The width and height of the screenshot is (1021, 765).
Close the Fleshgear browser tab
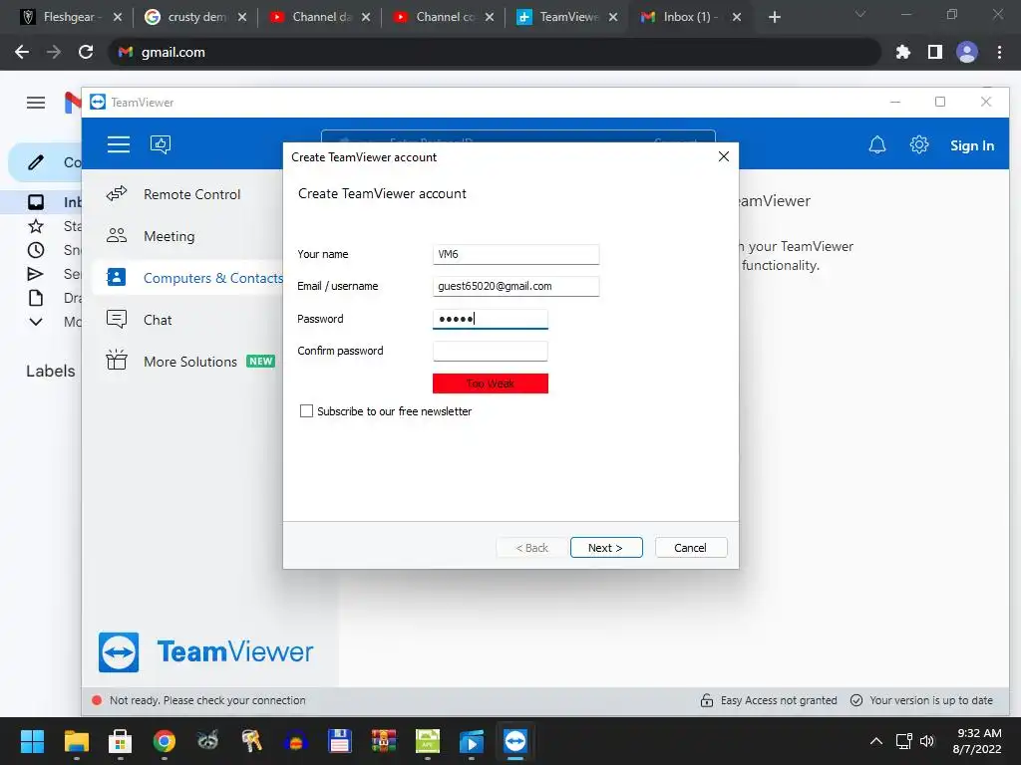pos(118,17)
